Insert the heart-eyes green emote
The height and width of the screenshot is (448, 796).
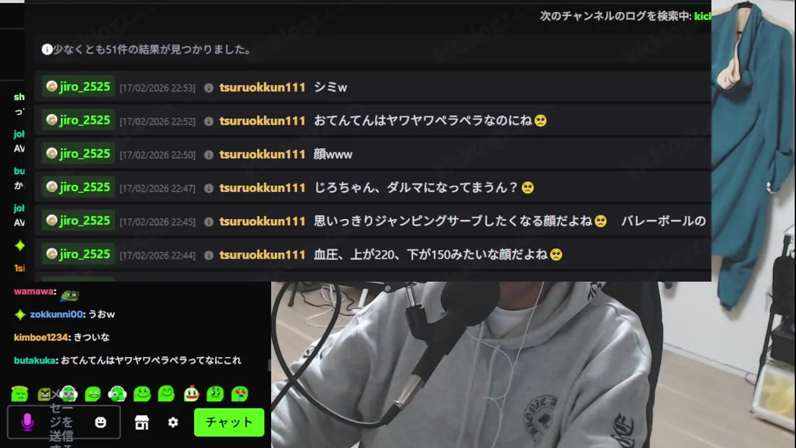(x=239, y=393)
